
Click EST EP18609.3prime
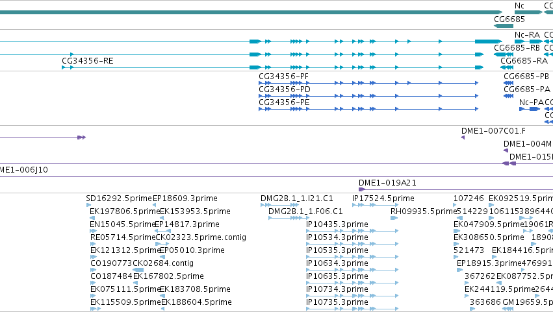pos(185,198)
